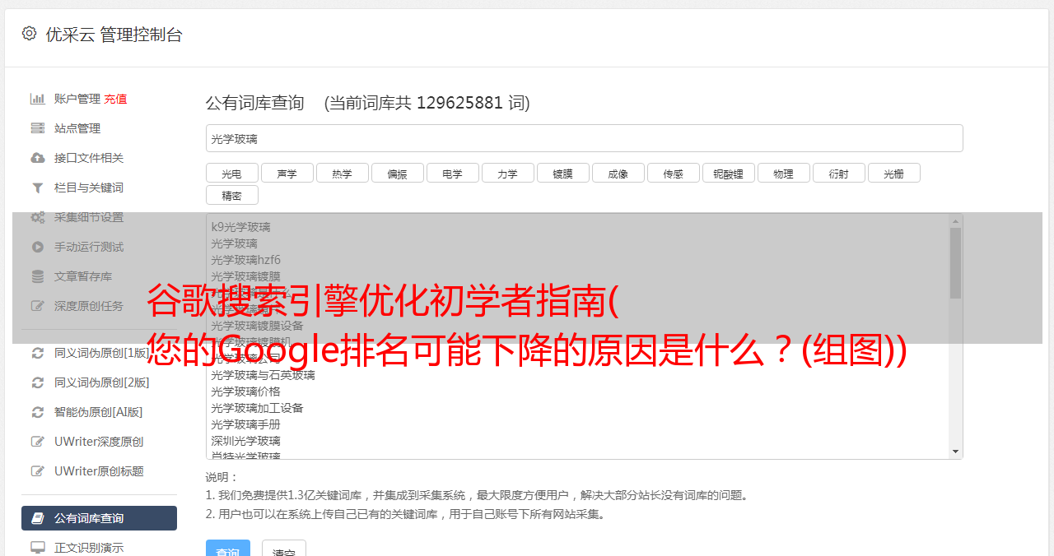Choose the 传感 tag button
1054x556 pixels.
coord(673,173)
